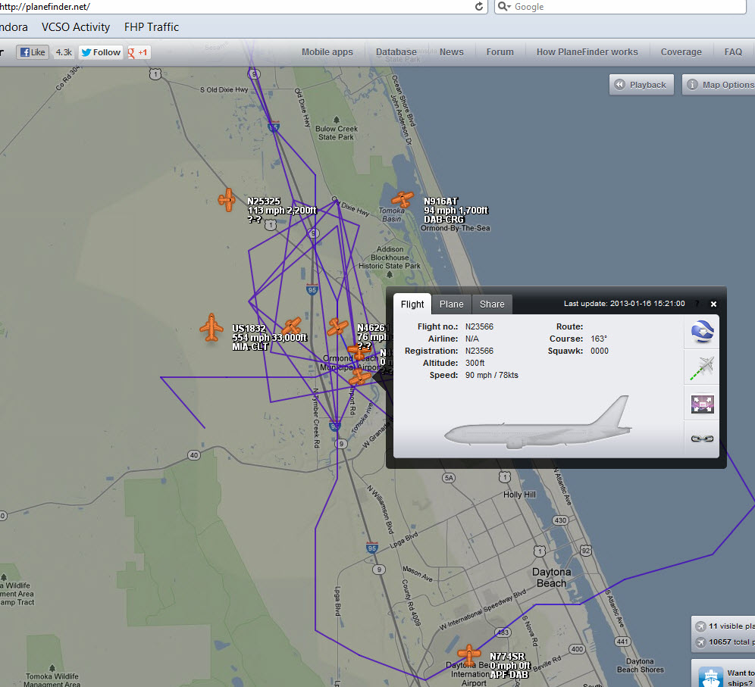This screenshot has width=755, height=687.
Task: Click the fullscreen expand arrows icon
Action: click(x=703, y=404)
